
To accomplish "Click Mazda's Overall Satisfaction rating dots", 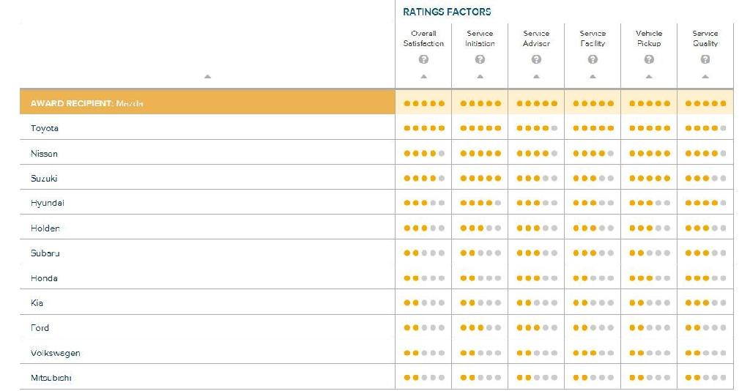I will [424, 103].
